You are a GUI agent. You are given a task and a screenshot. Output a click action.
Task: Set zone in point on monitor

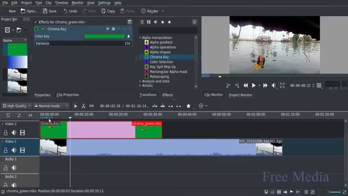point(228,85)
